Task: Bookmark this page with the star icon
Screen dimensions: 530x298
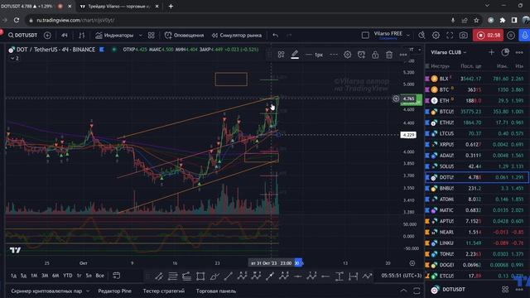Action: (x=476, y=20)
